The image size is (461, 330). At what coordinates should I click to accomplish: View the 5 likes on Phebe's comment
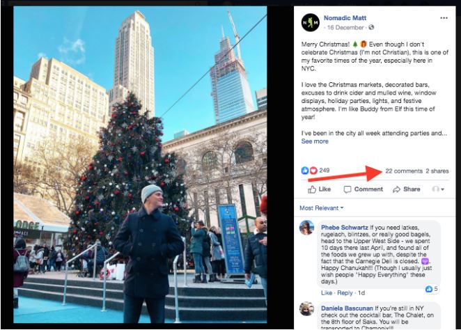point(432,289)
